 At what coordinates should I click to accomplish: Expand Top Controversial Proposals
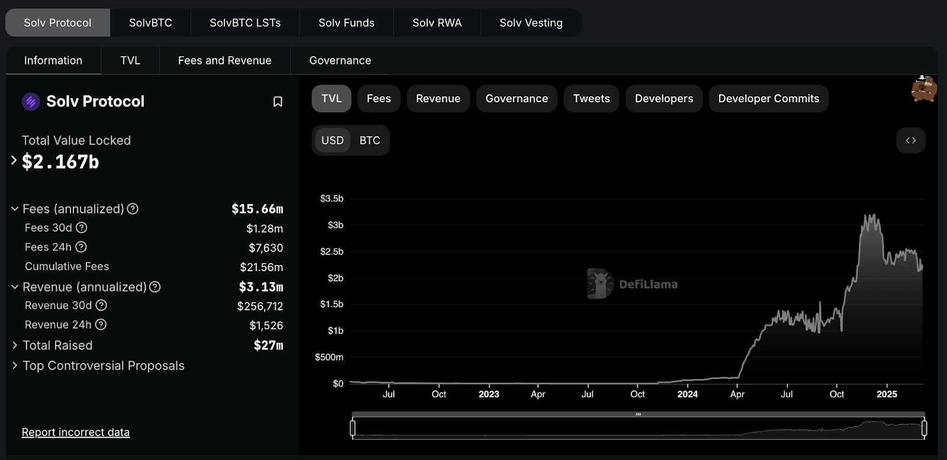click(x=15, y=366)
